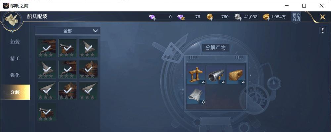This screenshot has width=331, height=132.
Task: Select the cannon barrel material item
Action: (x=216, y=75)
